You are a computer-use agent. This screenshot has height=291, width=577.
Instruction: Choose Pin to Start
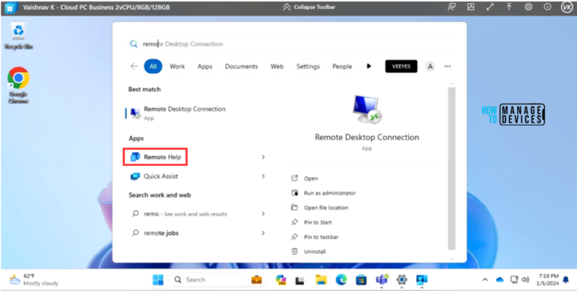click(x=312, y=222)
